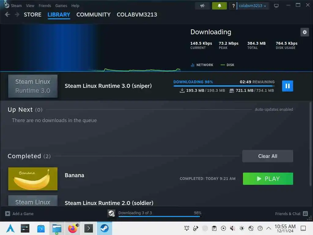The height and width of the screenshot is (235, 313).
Task: Click the Steam Linux Runtime 3.0 (sniper) title
Action: (108, 86)
